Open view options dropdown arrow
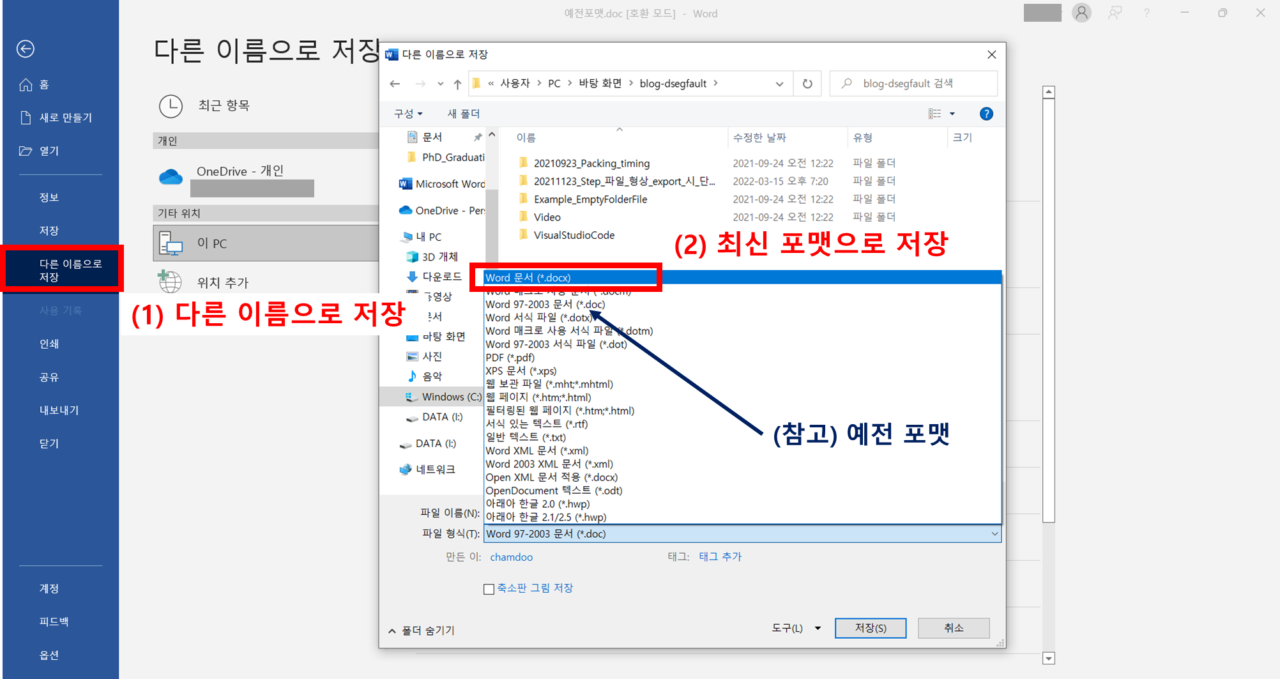The width and height of the screenshot is (1280, 679). click(x=952, y=114)
